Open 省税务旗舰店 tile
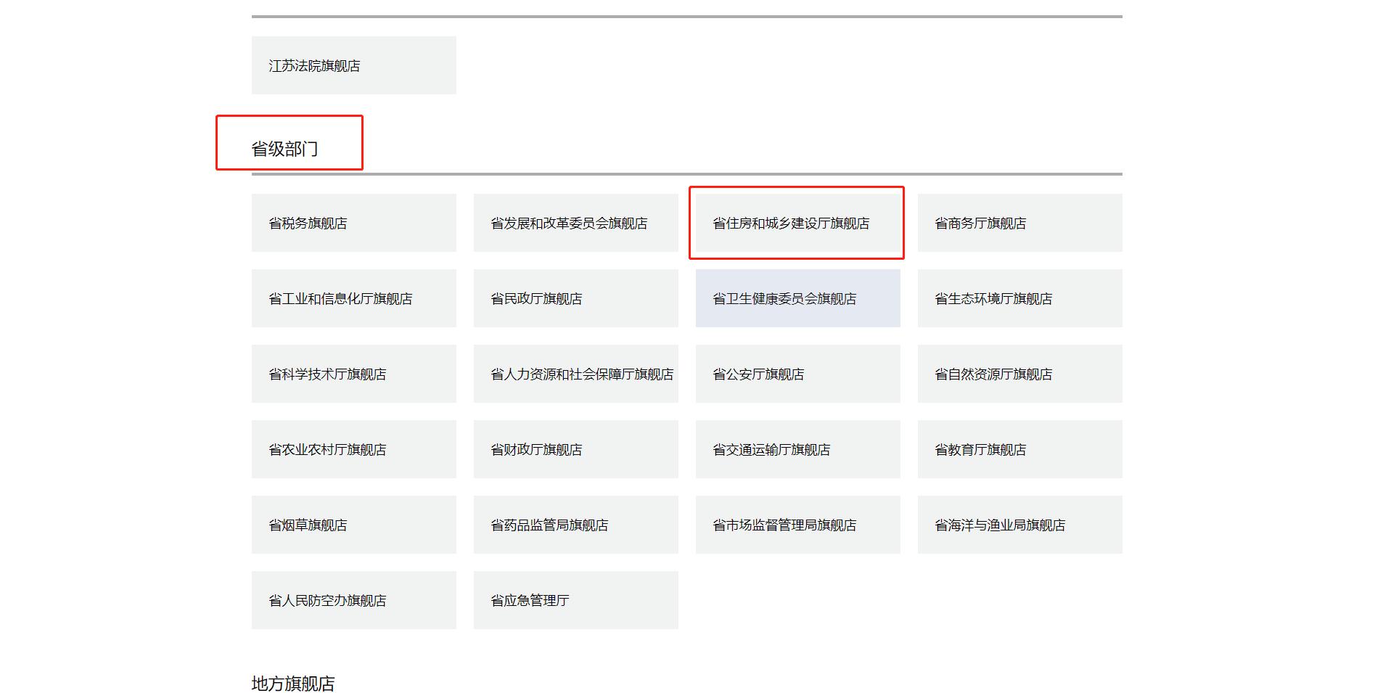Screen dimensions: 1375x693 click(354, 223)
